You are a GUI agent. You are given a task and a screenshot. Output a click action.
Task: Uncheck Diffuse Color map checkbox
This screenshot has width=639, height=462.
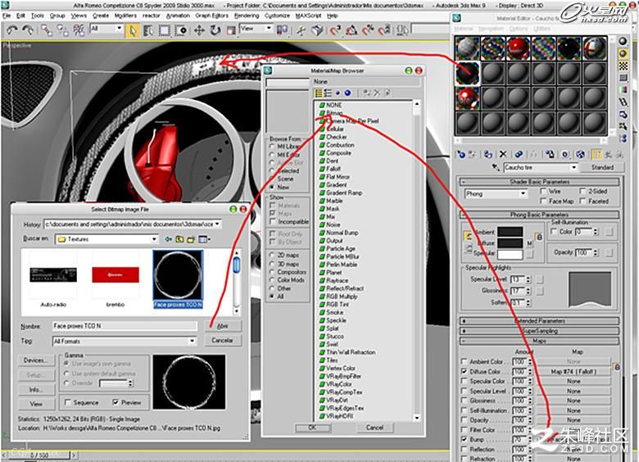464,372
